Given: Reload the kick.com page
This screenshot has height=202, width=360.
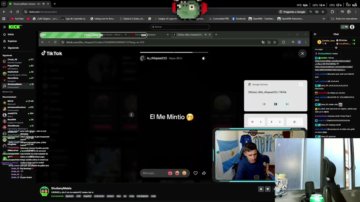Looking at the screenshot, I should 17,12.
